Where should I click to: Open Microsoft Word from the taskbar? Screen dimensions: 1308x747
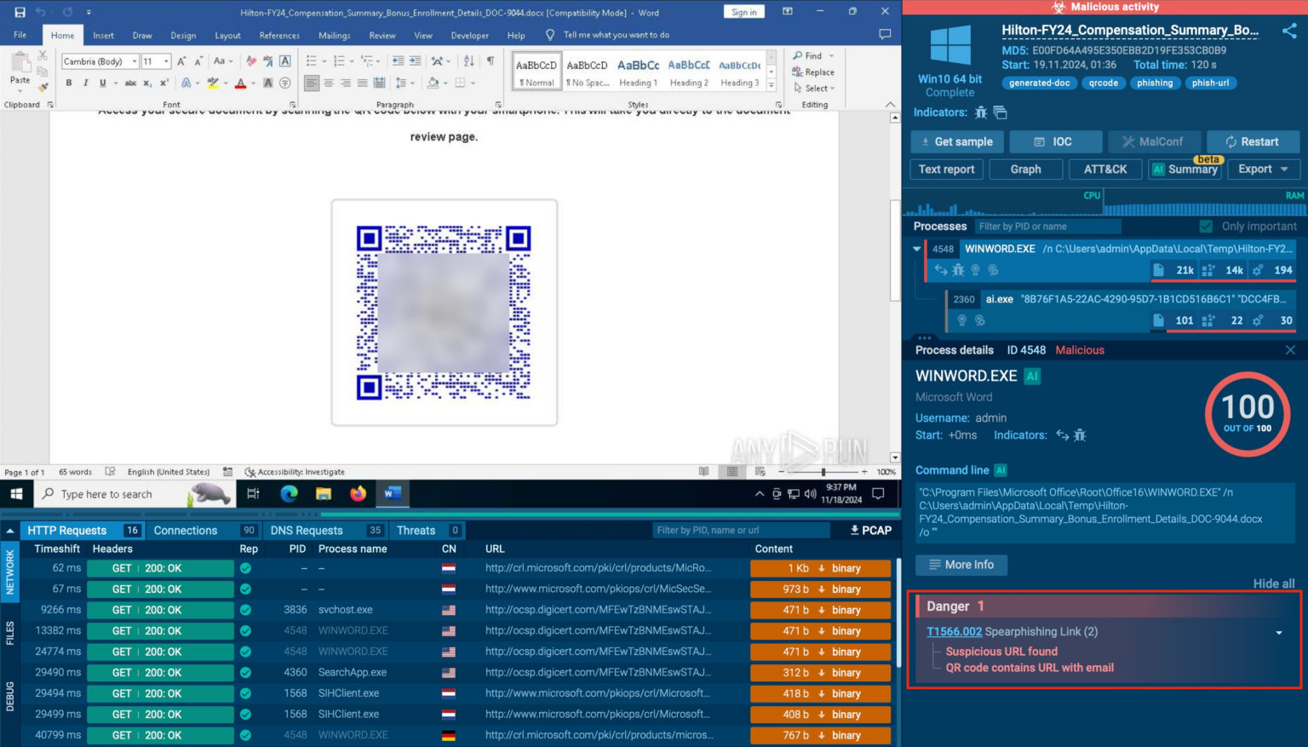click(392, 494)
